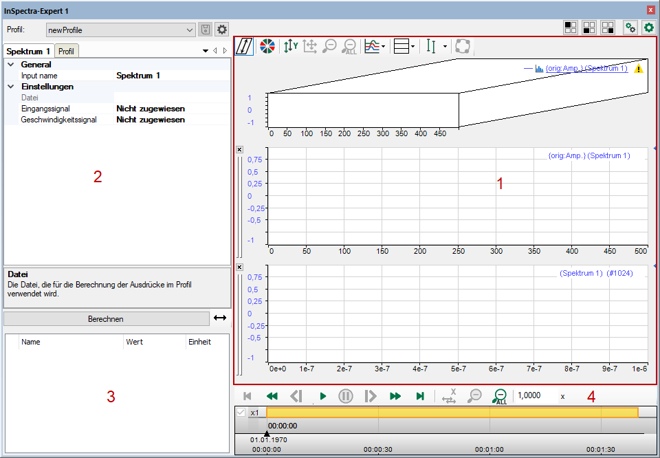Click the tab scroll left arrow

[215, 51]
